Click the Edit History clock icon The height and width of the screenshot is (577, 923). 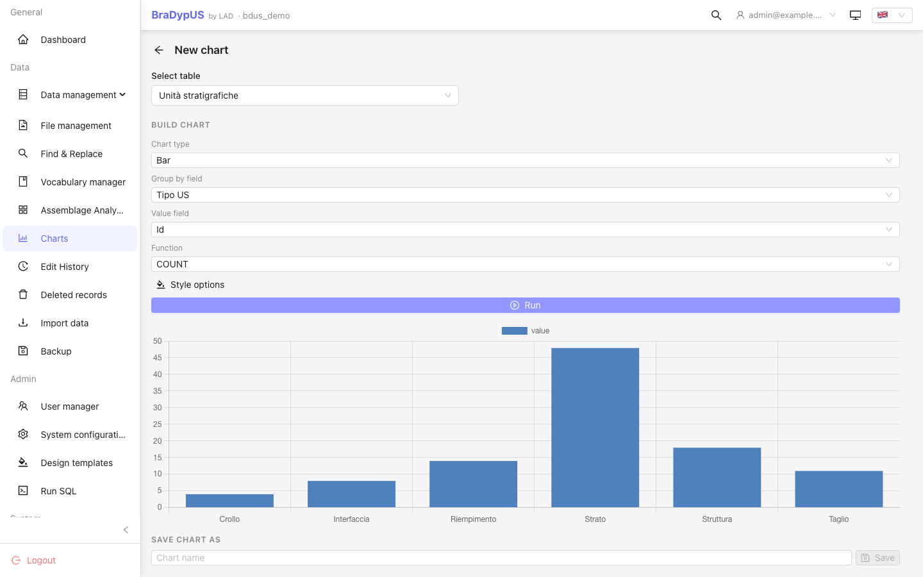click(x=23, y=267)
